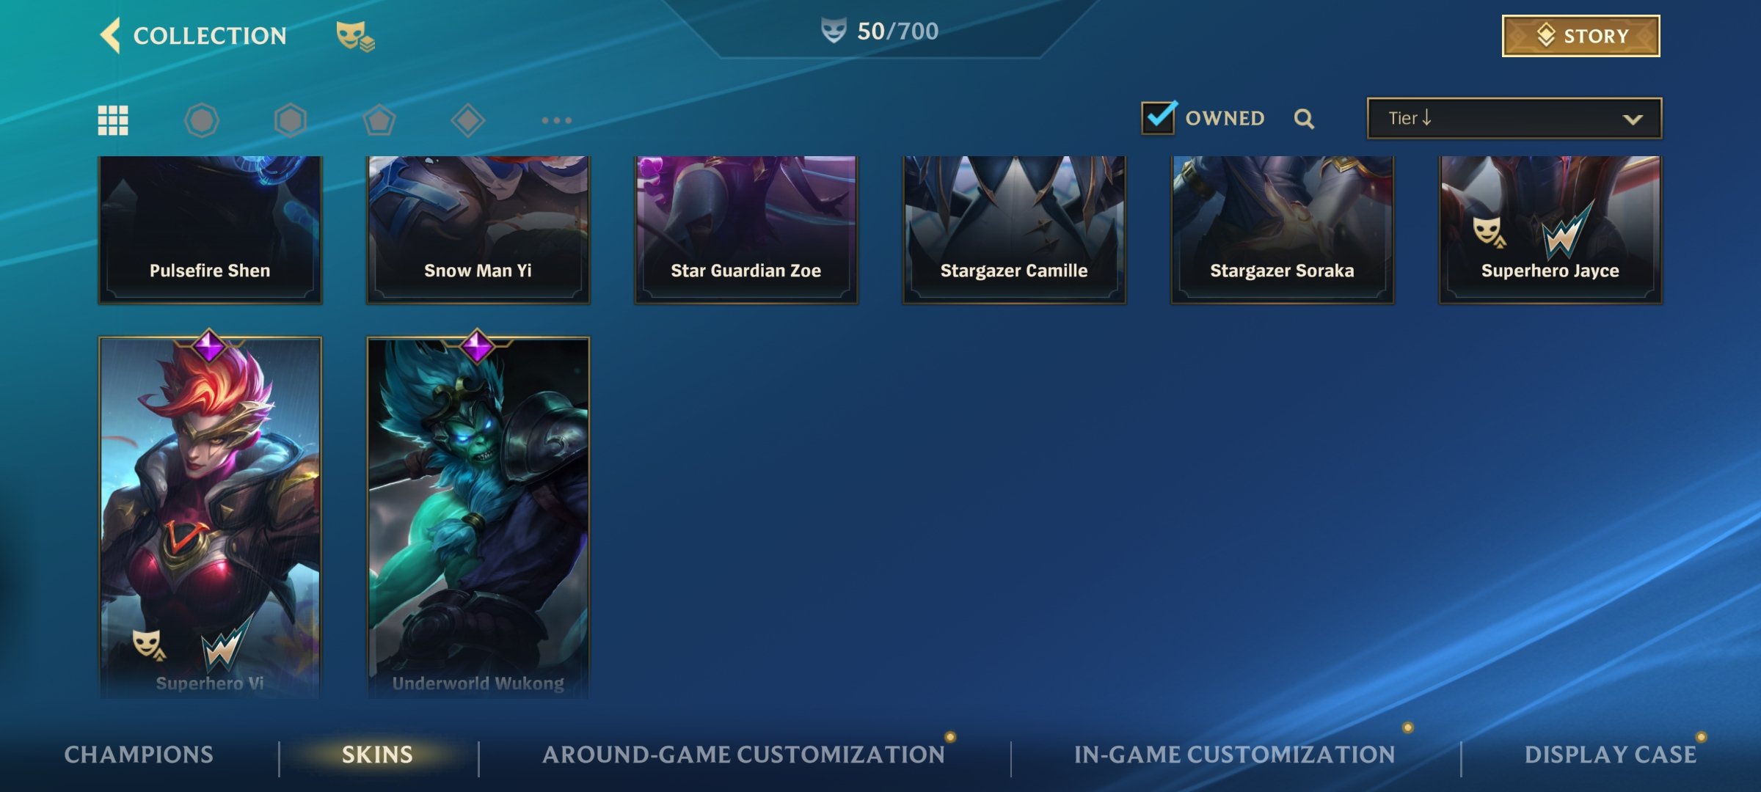1761x792 pixels.
Task: Open skin search magnifier
Action: pos(1304,119)
